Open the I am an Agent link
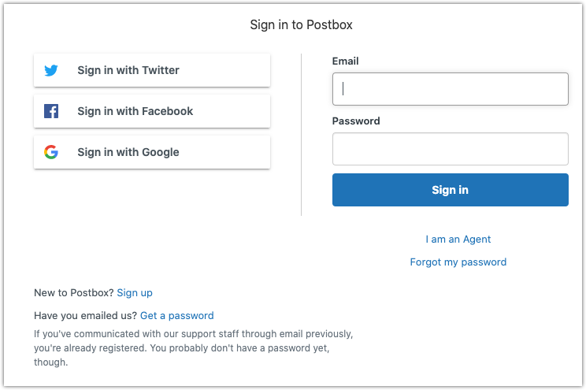Image resolution: width=586 pixels, height=390 pixels. (458, 240)
